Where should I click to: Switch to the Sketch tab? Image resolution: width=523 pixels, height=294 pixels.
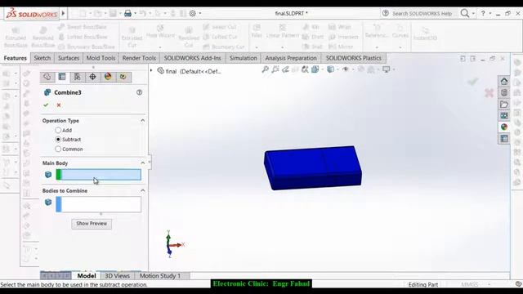click(42, 58)
